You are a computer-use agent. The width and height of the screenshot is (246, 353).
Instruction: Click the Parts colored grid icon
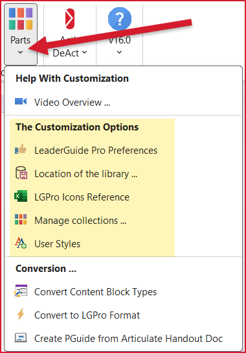tap(21, 19)
